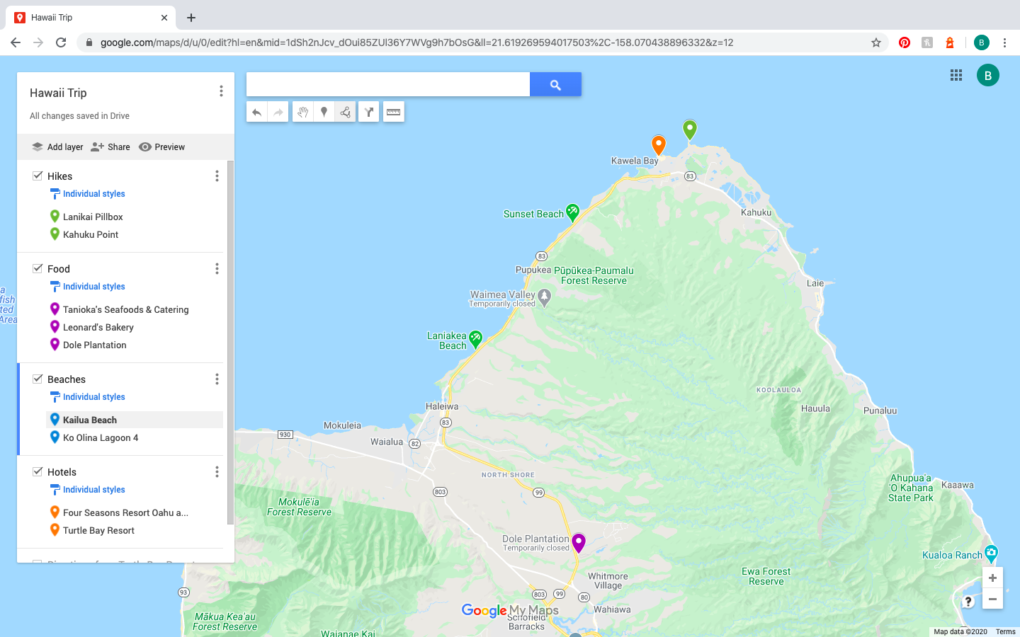Click Add layer
The image size is (1020, 637).
click(57, 147)
